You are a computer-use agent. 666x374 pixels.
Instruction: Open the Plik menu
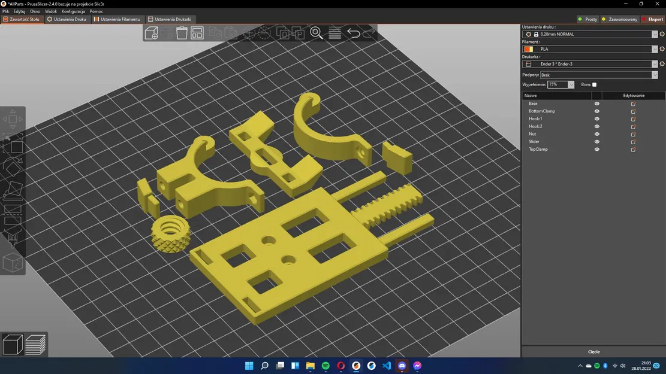[x=6, y=11]
